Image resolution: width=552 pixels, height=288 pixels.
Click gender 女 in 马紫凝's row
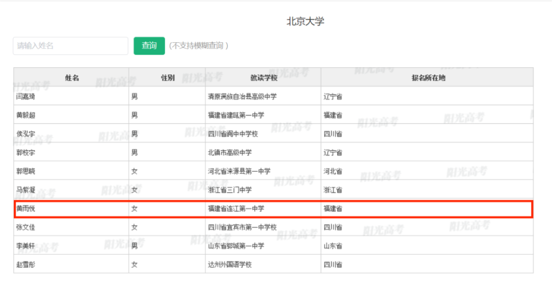coord(135,190)
